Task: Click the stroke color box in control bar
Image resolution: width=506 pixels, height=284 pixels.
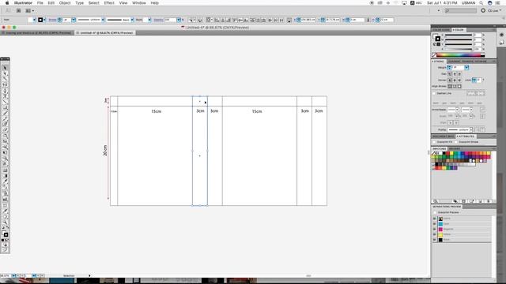Action: [x=40, y=20]
